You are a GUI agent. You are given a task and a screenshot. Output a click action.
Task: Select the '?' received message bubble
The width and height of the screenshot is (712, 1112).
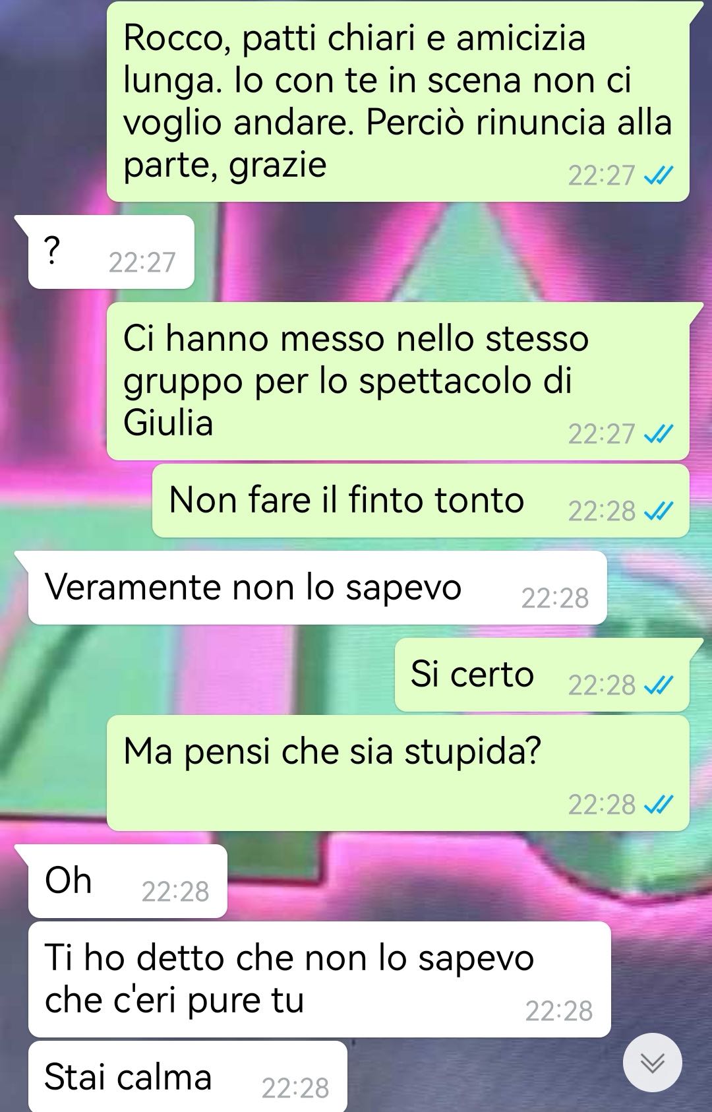(x=111, y=252)
